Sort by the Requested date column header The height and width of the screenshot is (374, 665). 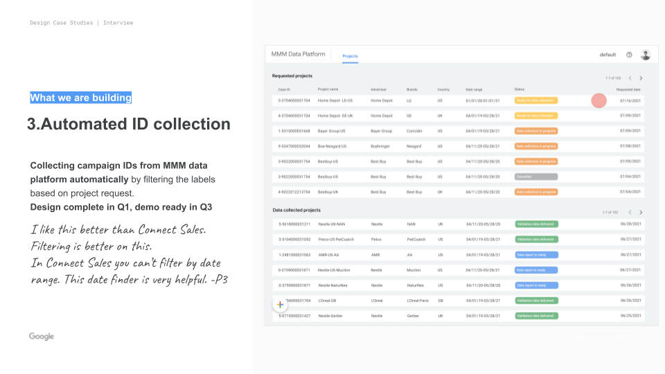(628, 89)
